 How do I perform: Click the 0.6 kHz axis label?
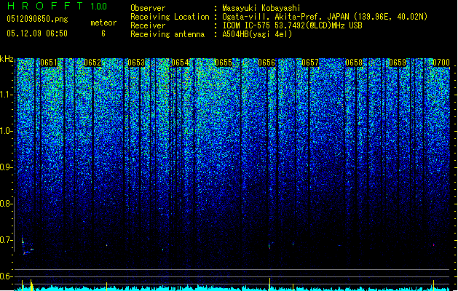point(7,276)
